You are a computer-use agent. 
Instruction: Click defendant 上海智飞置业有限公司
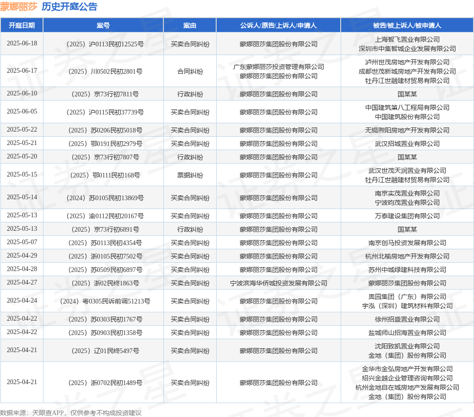(x=407, y=39)
